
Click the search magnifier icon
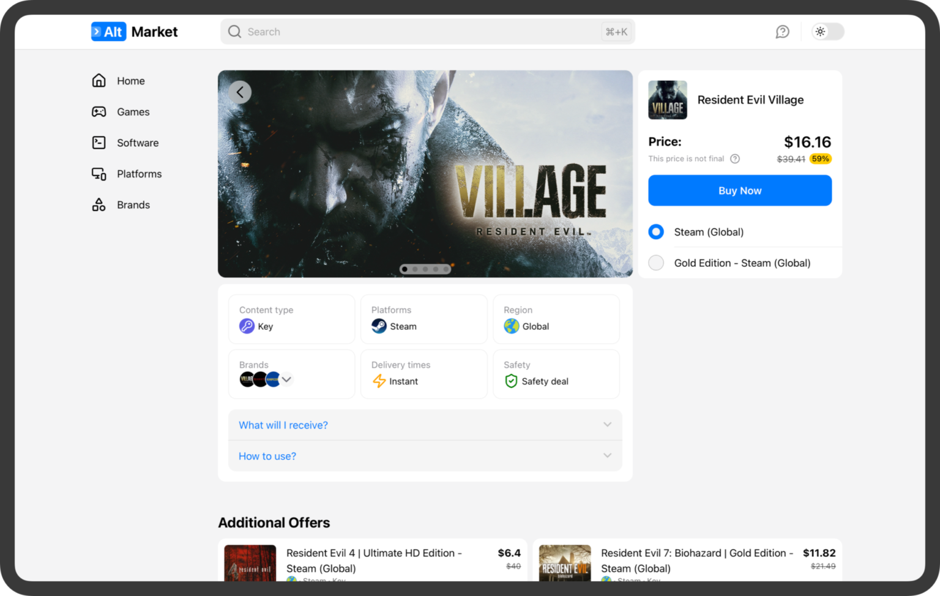234,32
